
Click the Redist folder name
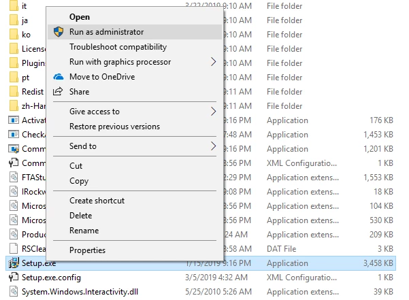click(33, 92)
